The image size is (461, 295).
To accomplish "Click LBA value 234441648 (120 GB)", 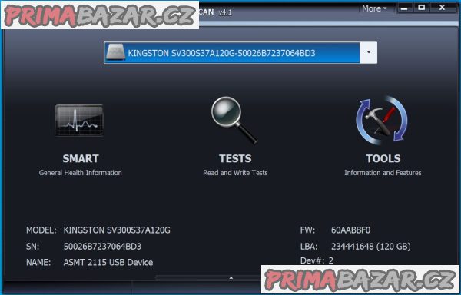I will [x=371, y=247].
